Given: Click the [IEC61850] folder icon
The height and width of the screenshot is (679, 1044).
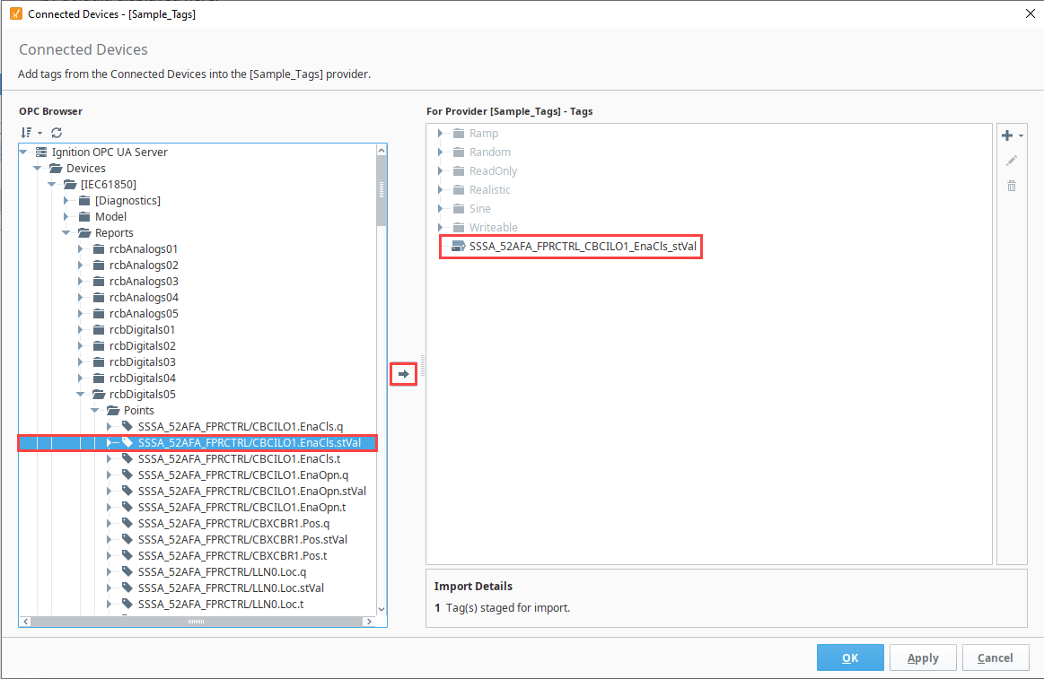Looking at the screenshot, I should tap(70, 184).
